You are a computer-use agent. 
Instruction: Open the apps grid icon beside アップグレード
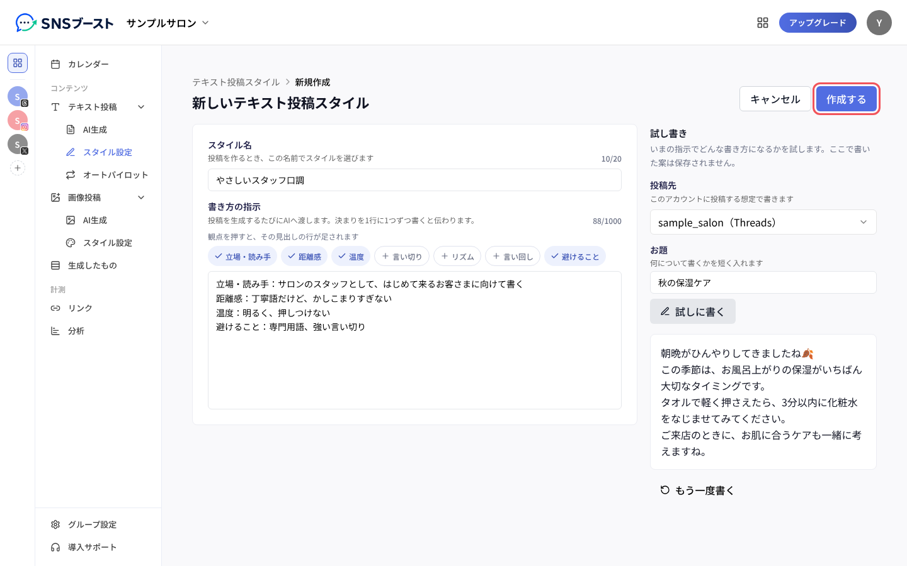(x=763, y=23)
